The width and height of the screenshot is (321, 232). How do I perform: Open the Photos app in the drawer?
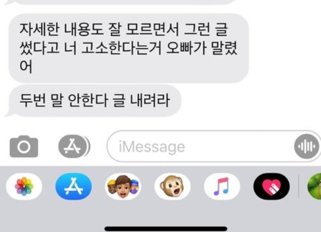24,186
